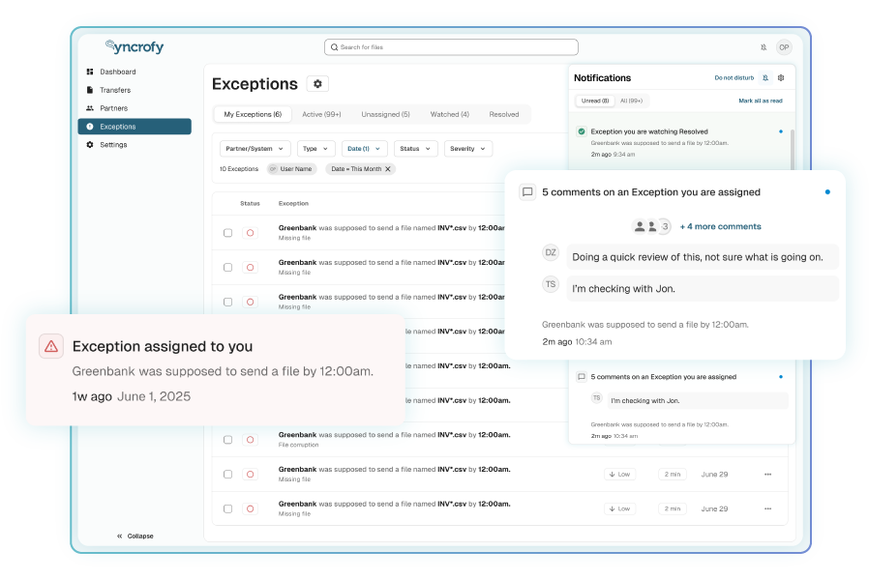
Task: Remove the Date = This Month filter chip
Action: pos(388,169)
